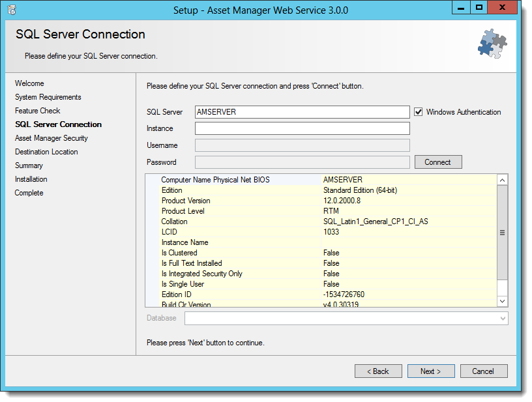
Task: Select the Installation step in sidebar
Action: (x=31, y=179)
